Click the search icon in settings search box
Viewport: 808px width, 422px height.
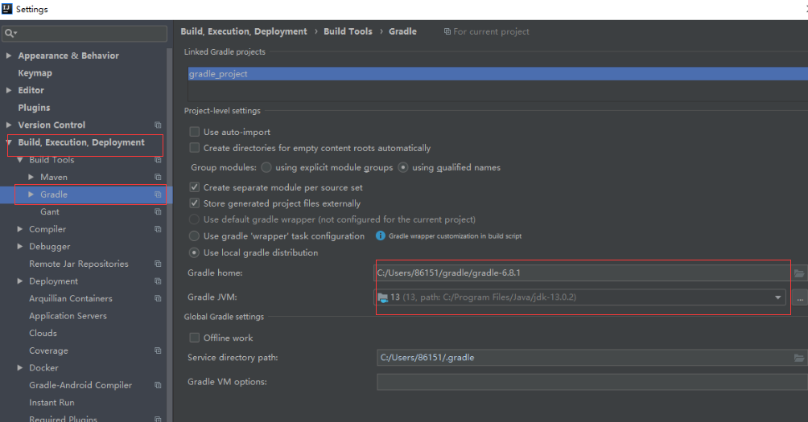point(10,34)
